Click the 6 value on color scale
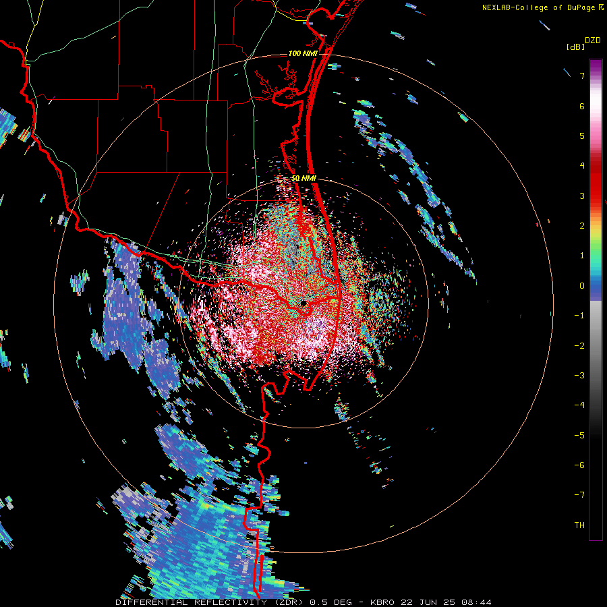 [x=582, y=106]
